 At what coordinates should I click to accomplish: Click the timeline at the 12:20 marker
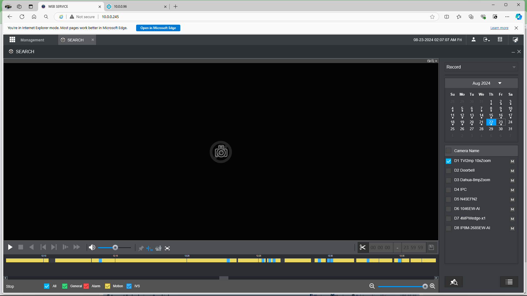tap(187, 260)
